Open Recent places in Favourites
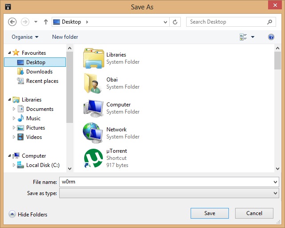285x228 pixels. pyautogui.click(x=42, y=81)
